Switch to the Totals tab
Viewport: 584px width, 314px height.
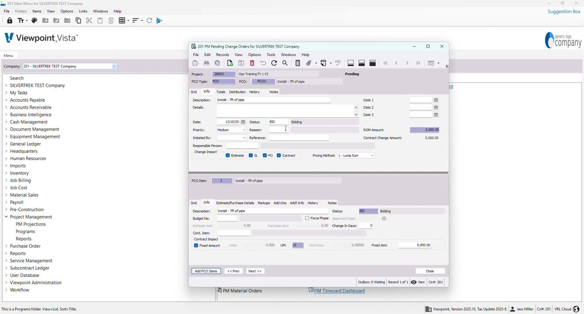[x=221, y=92]
